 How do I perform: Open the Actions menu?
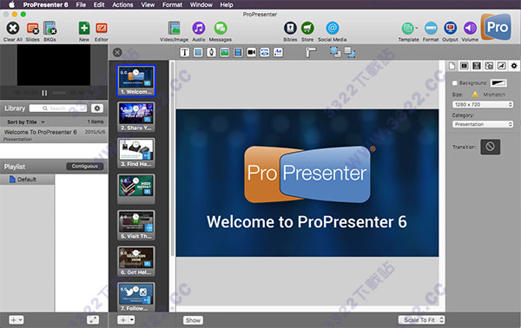tap(122, 4)
